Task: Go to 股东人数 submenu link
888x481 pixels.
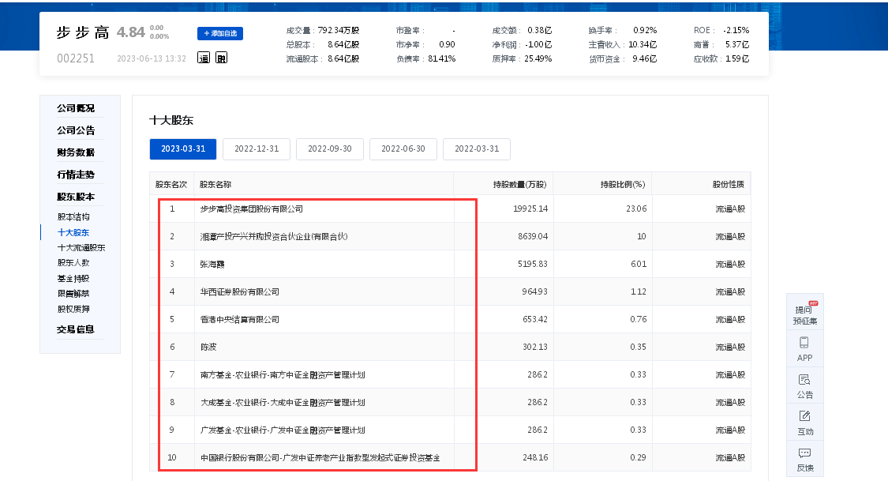Action: pyautogui.click(x=73, y=263)
